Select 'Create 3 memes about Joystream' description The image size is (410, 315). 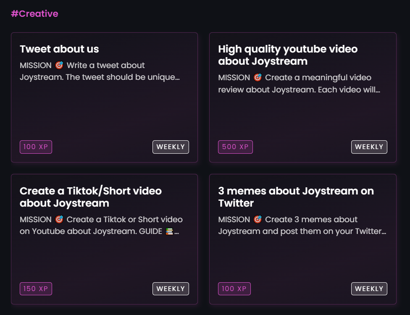(x=302, y=226)
